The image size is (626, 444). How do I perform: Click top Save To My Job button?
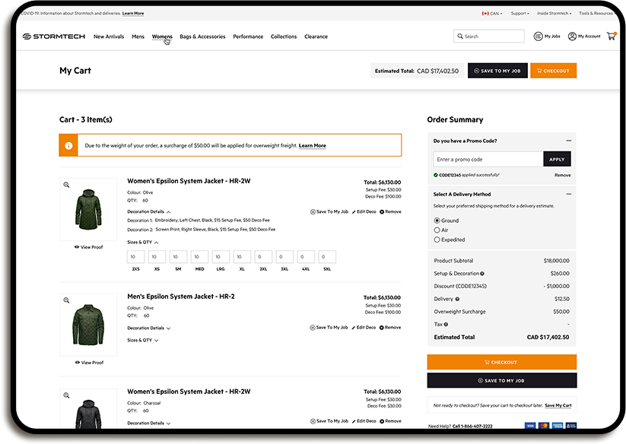point(497,71)
